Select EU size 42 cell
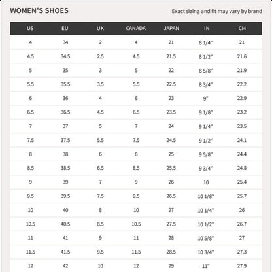Viewport: 272px width, 272px height. tap(65, 266)
